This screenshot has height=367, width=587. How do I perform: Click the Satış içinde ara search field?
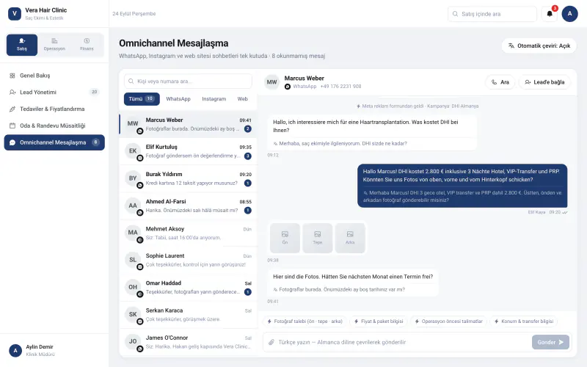(492, 14)
